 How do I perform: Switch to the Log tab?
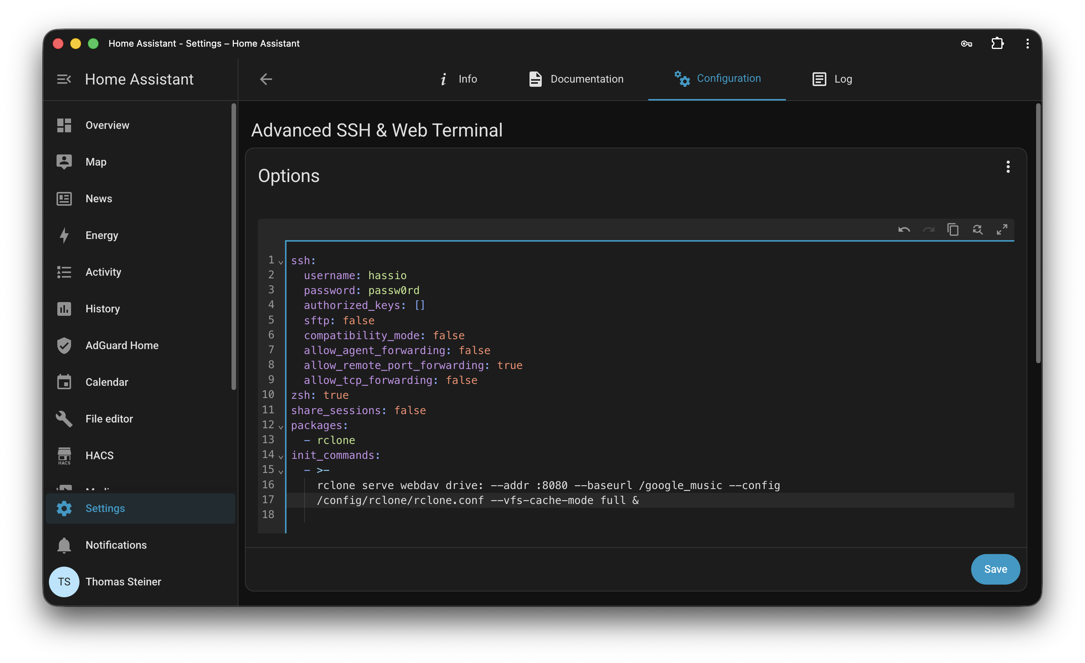pos(832,79)
